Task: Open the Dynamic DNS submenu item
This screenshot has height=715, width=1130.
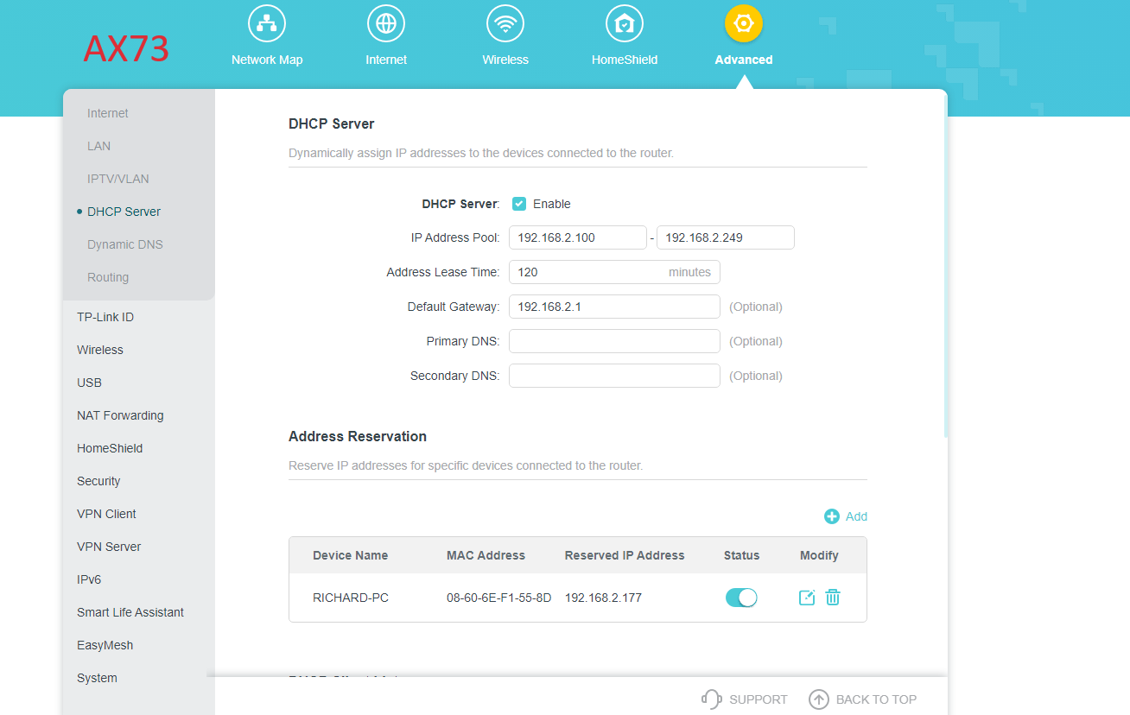Action: point(125,244)
